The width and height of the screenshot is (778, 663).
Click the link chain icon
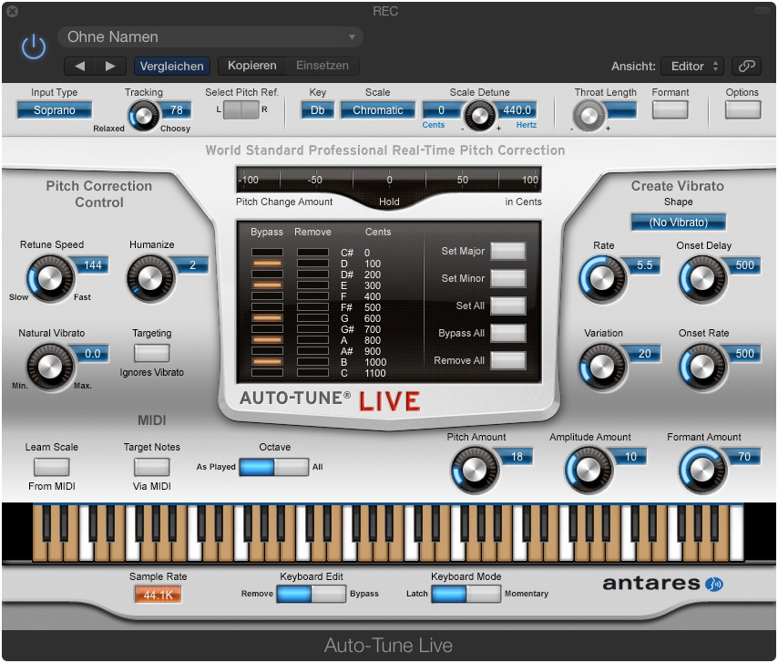(746, 66)
